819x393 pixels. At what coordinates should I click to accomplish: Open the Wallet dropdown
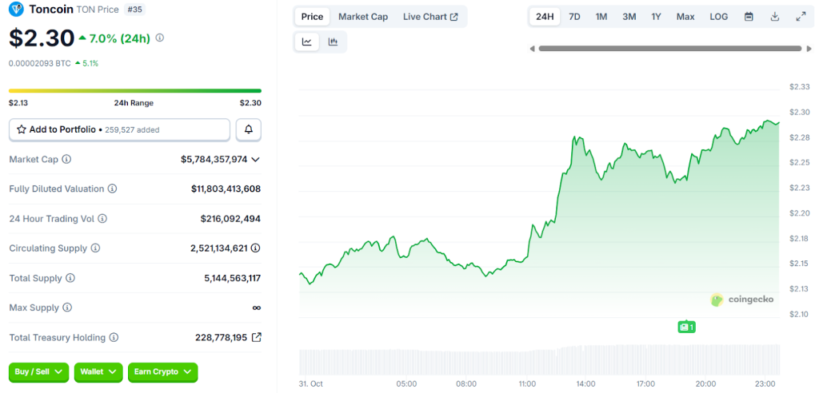[x=98, y=371]
